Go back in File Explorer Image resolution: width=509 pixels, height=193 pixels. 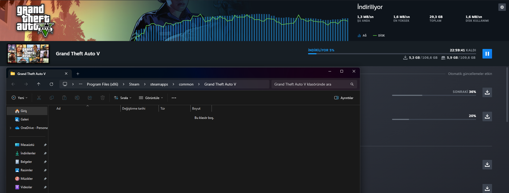coord(13,84)
